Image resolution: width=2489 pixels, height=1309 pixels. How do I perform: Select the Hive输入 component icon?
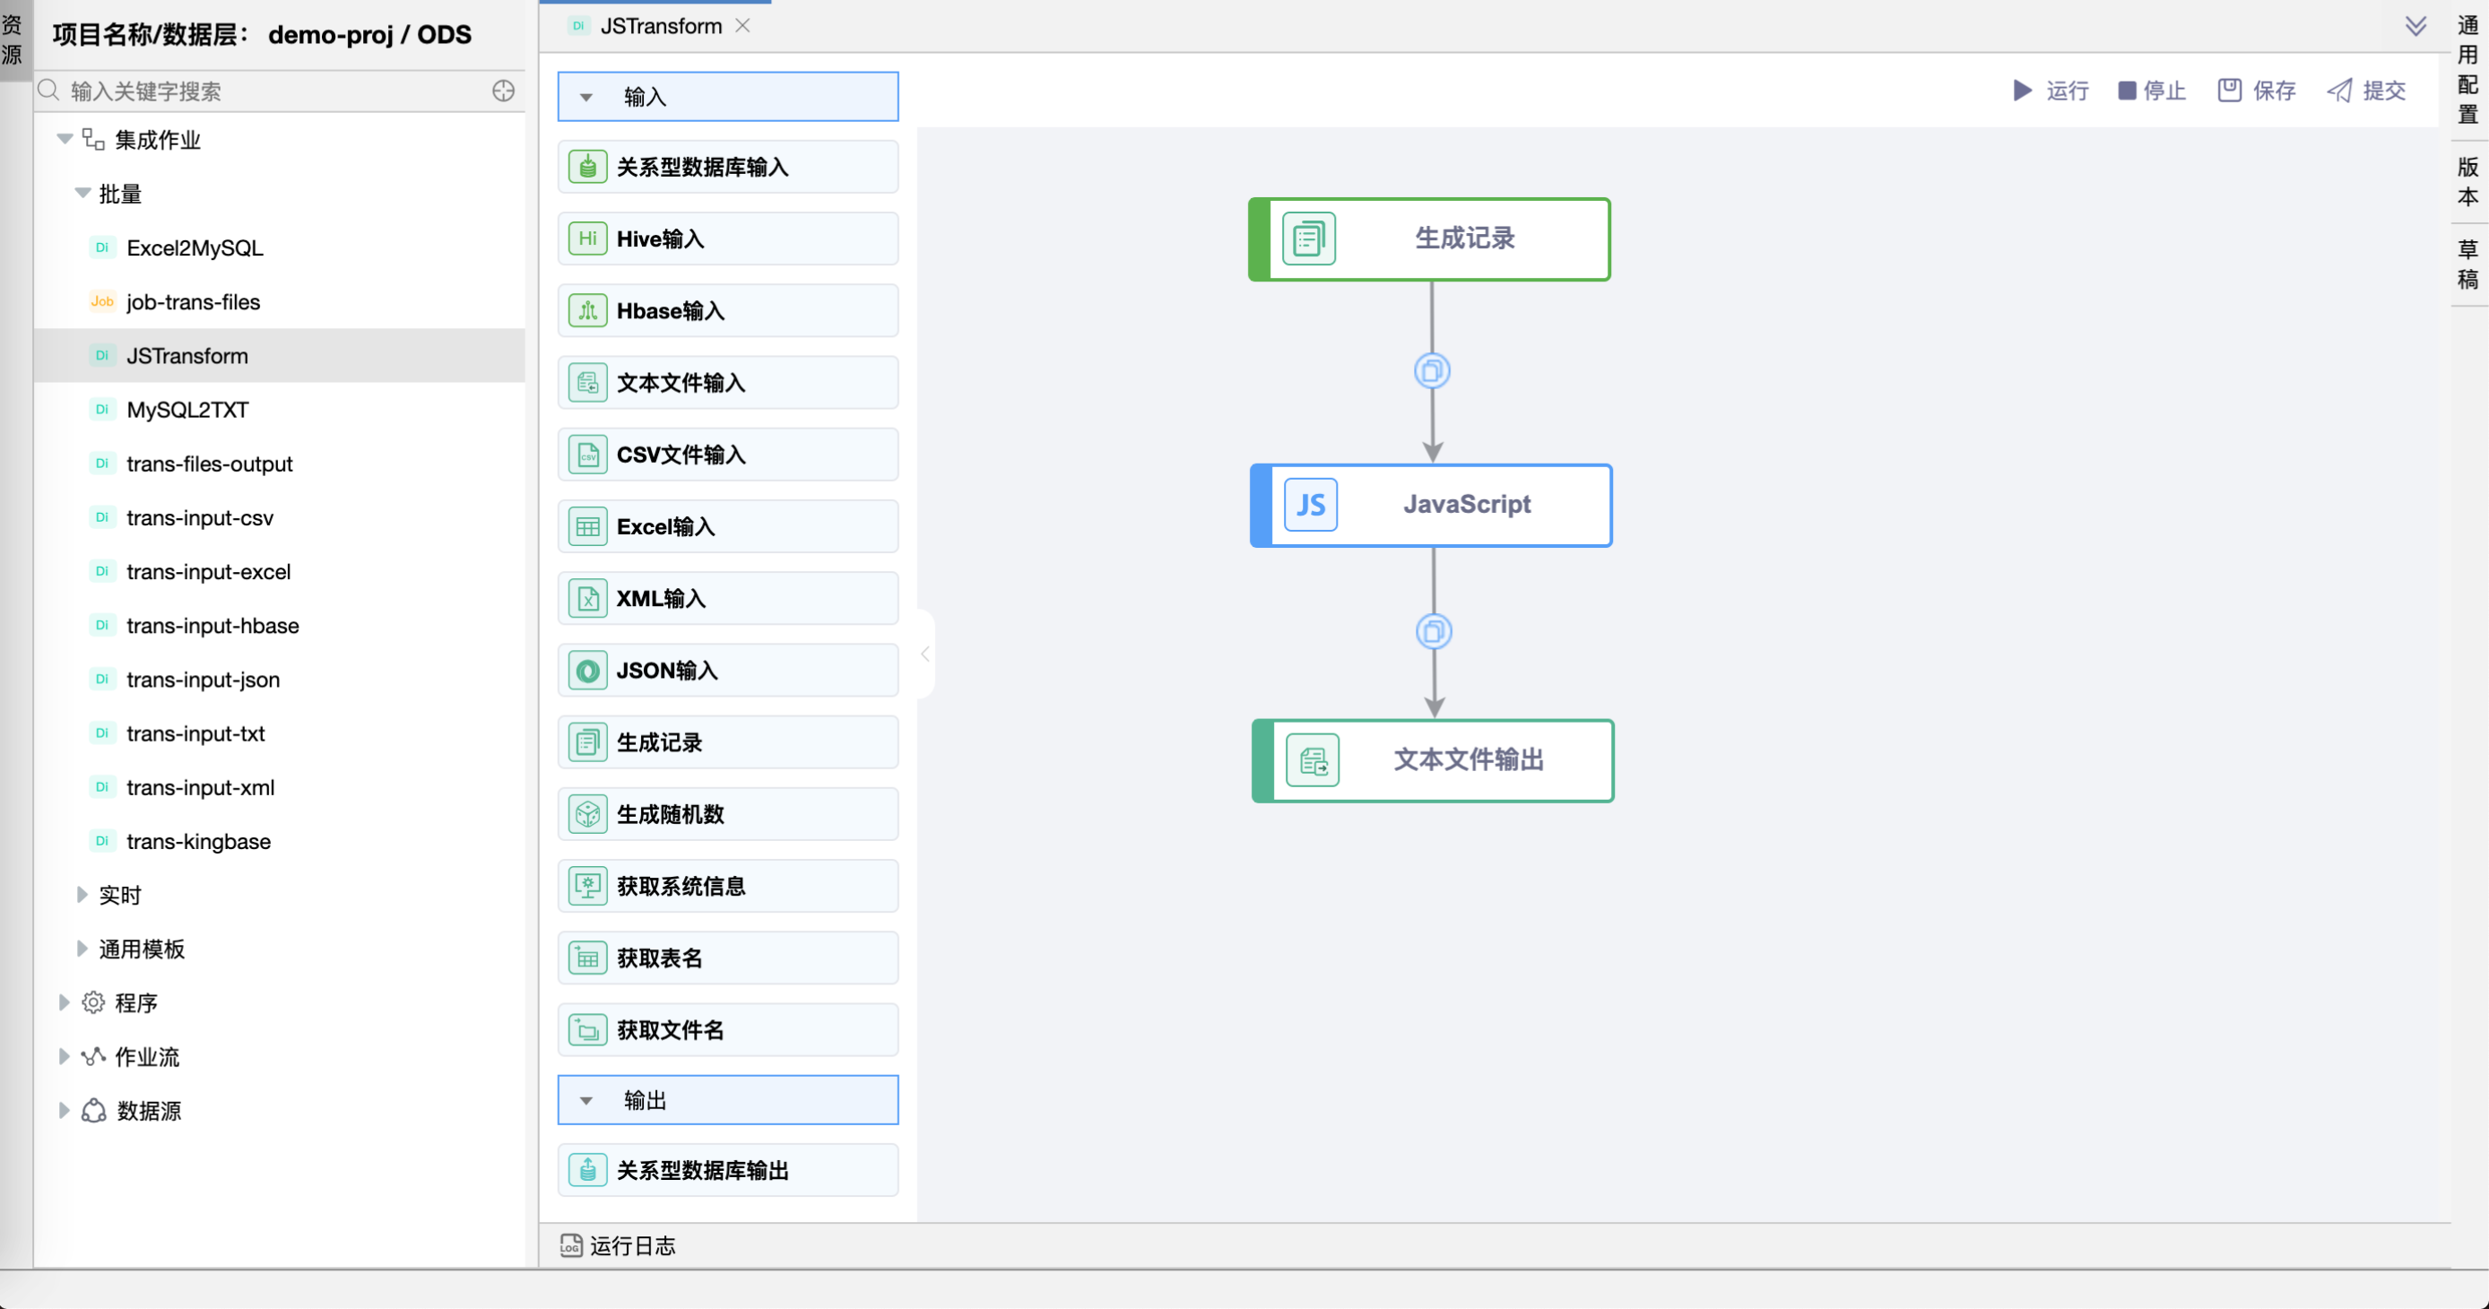point(587,238)
